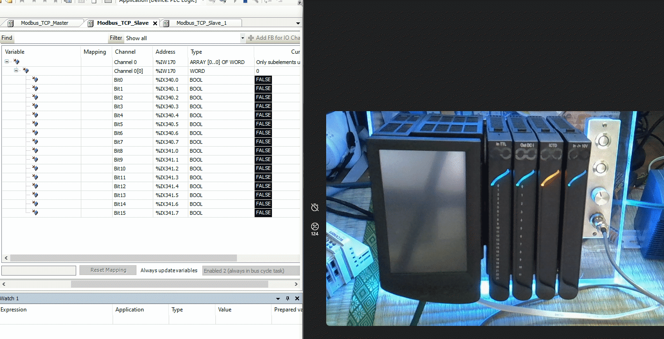This screenshot has width=664, height=339.
Task: Click the Bit12 variable icon
Action: 35,186
